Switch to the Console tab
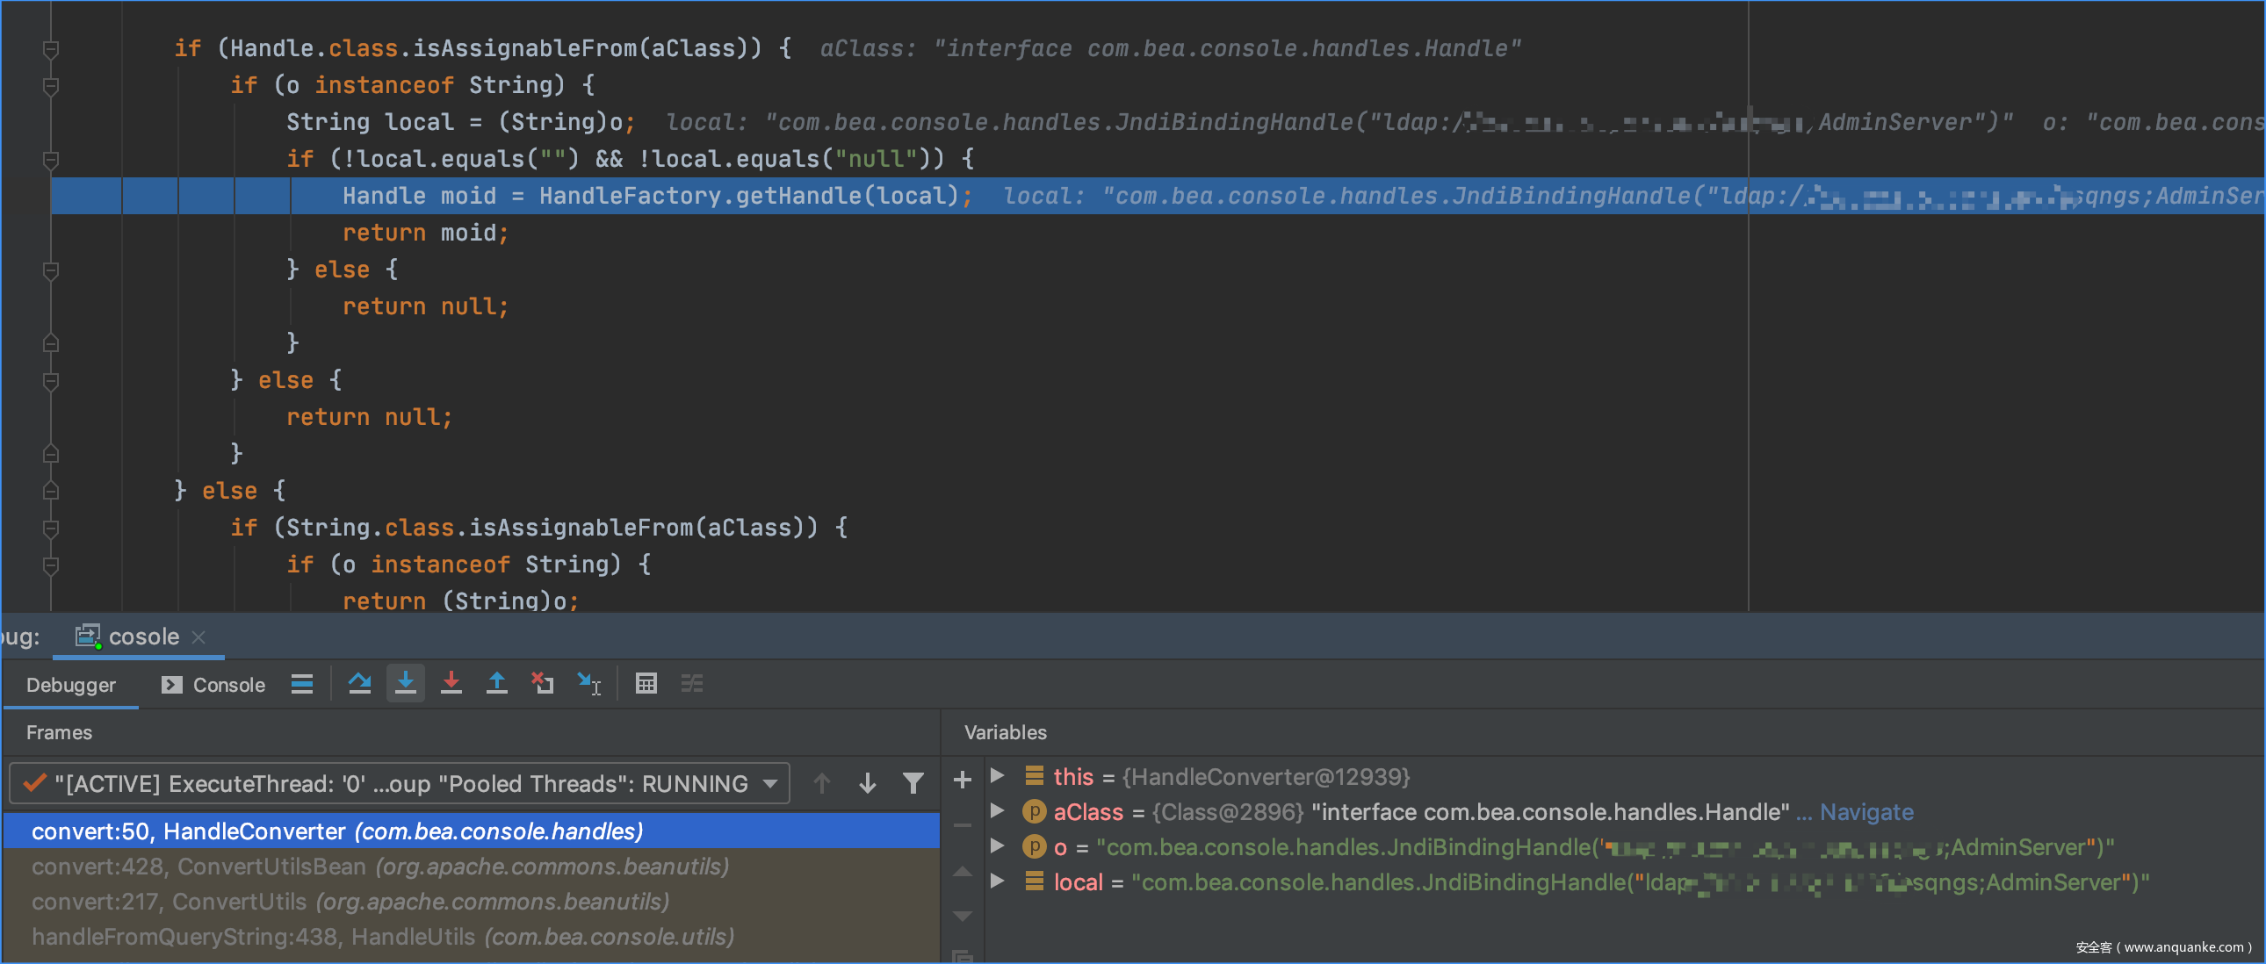Screen dimensions: 2266x964 click(x=213, y=685)
